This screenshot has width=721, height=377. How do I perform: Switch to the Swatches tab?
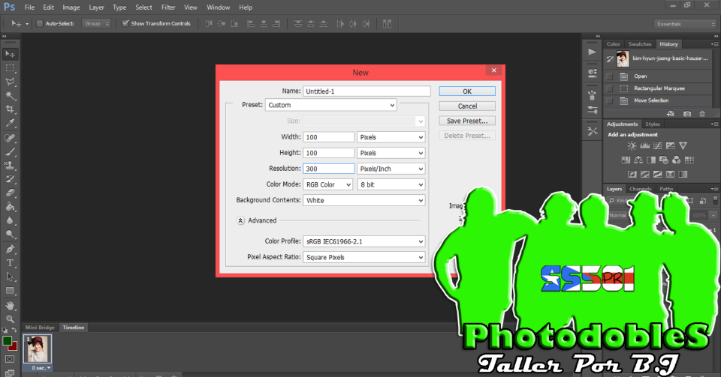(x=640, y=44)
